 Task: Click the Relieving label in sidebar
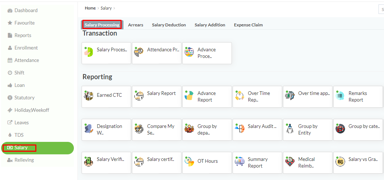pos(24,160)
